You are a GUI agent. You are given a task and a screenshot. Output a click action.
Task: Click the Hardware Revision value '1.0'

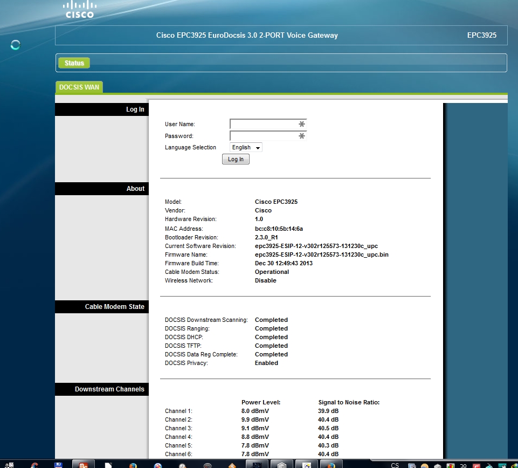[259, 219]
